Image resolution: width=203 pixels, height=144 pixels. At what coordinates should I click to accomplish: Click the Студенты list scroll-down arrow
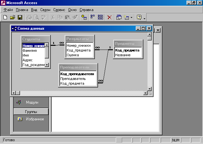(47, 65)
